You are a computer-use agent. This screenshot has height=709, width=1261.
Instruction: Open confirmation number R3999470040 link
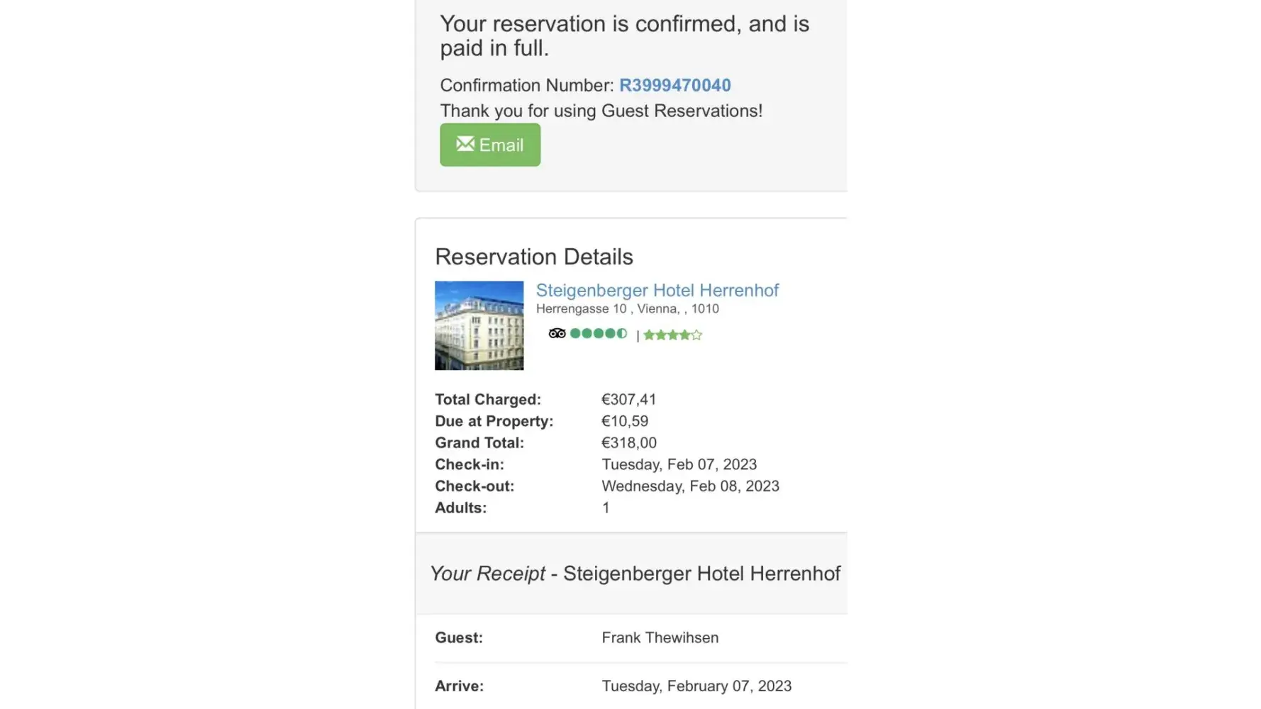click(674, 85)
